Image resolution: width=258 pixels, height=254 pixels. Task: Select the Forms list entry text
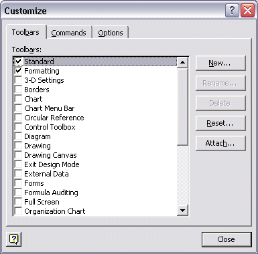34,183
